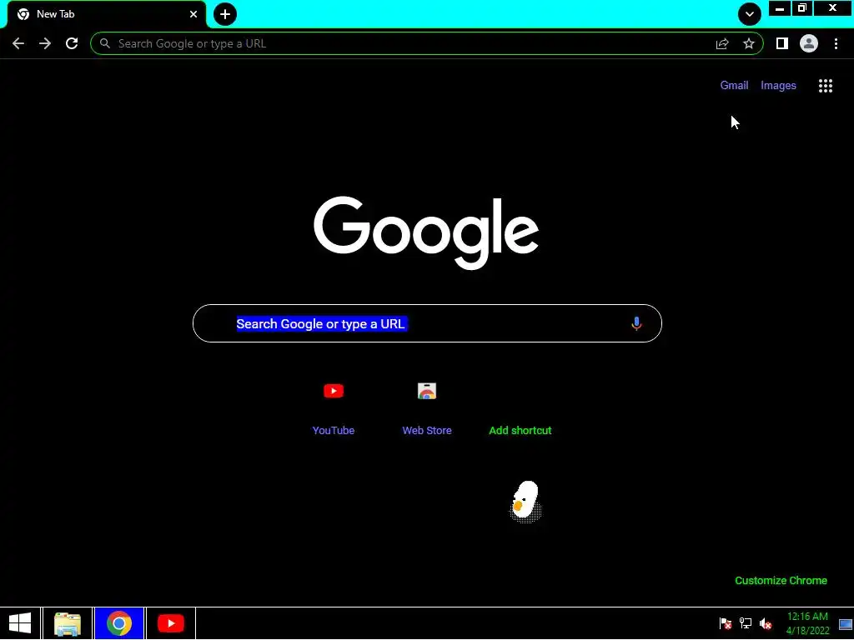Reload the current page

point(72,43)
